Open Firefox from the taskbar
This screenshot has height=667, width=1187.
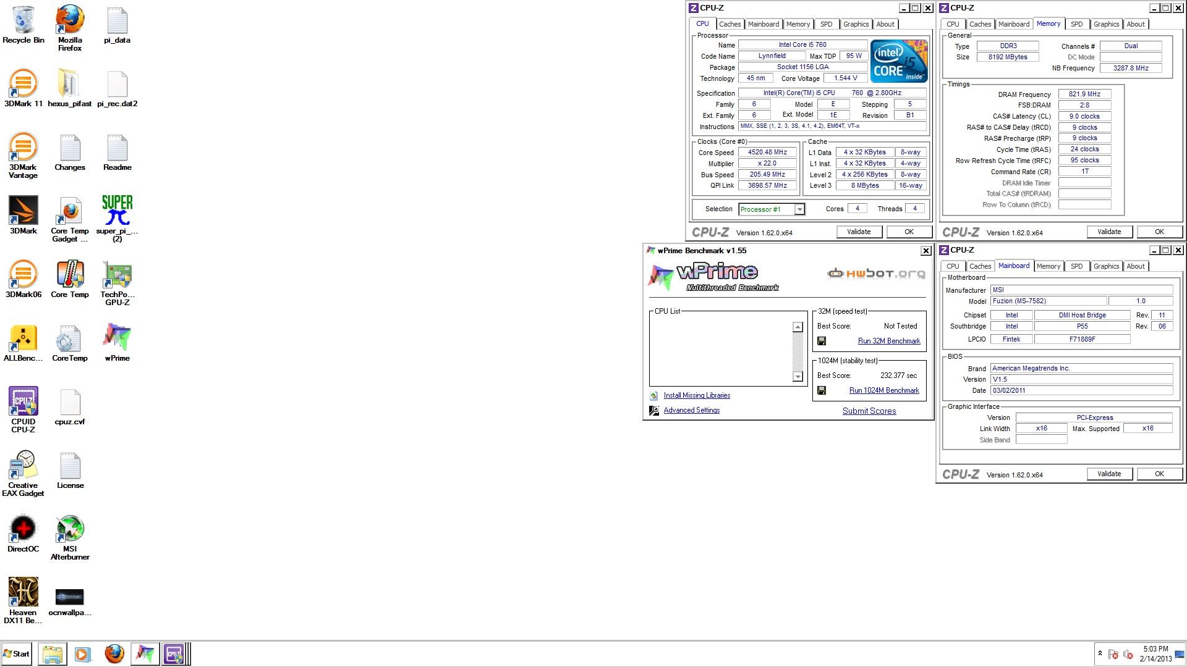point(114,654)
